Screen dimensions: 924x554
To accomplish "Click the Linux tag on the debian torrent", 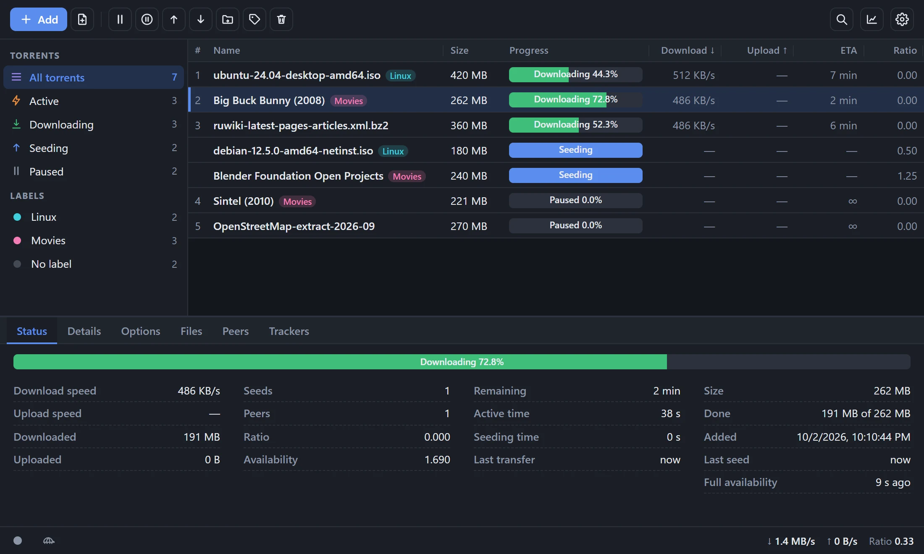I will pos(393,151).
